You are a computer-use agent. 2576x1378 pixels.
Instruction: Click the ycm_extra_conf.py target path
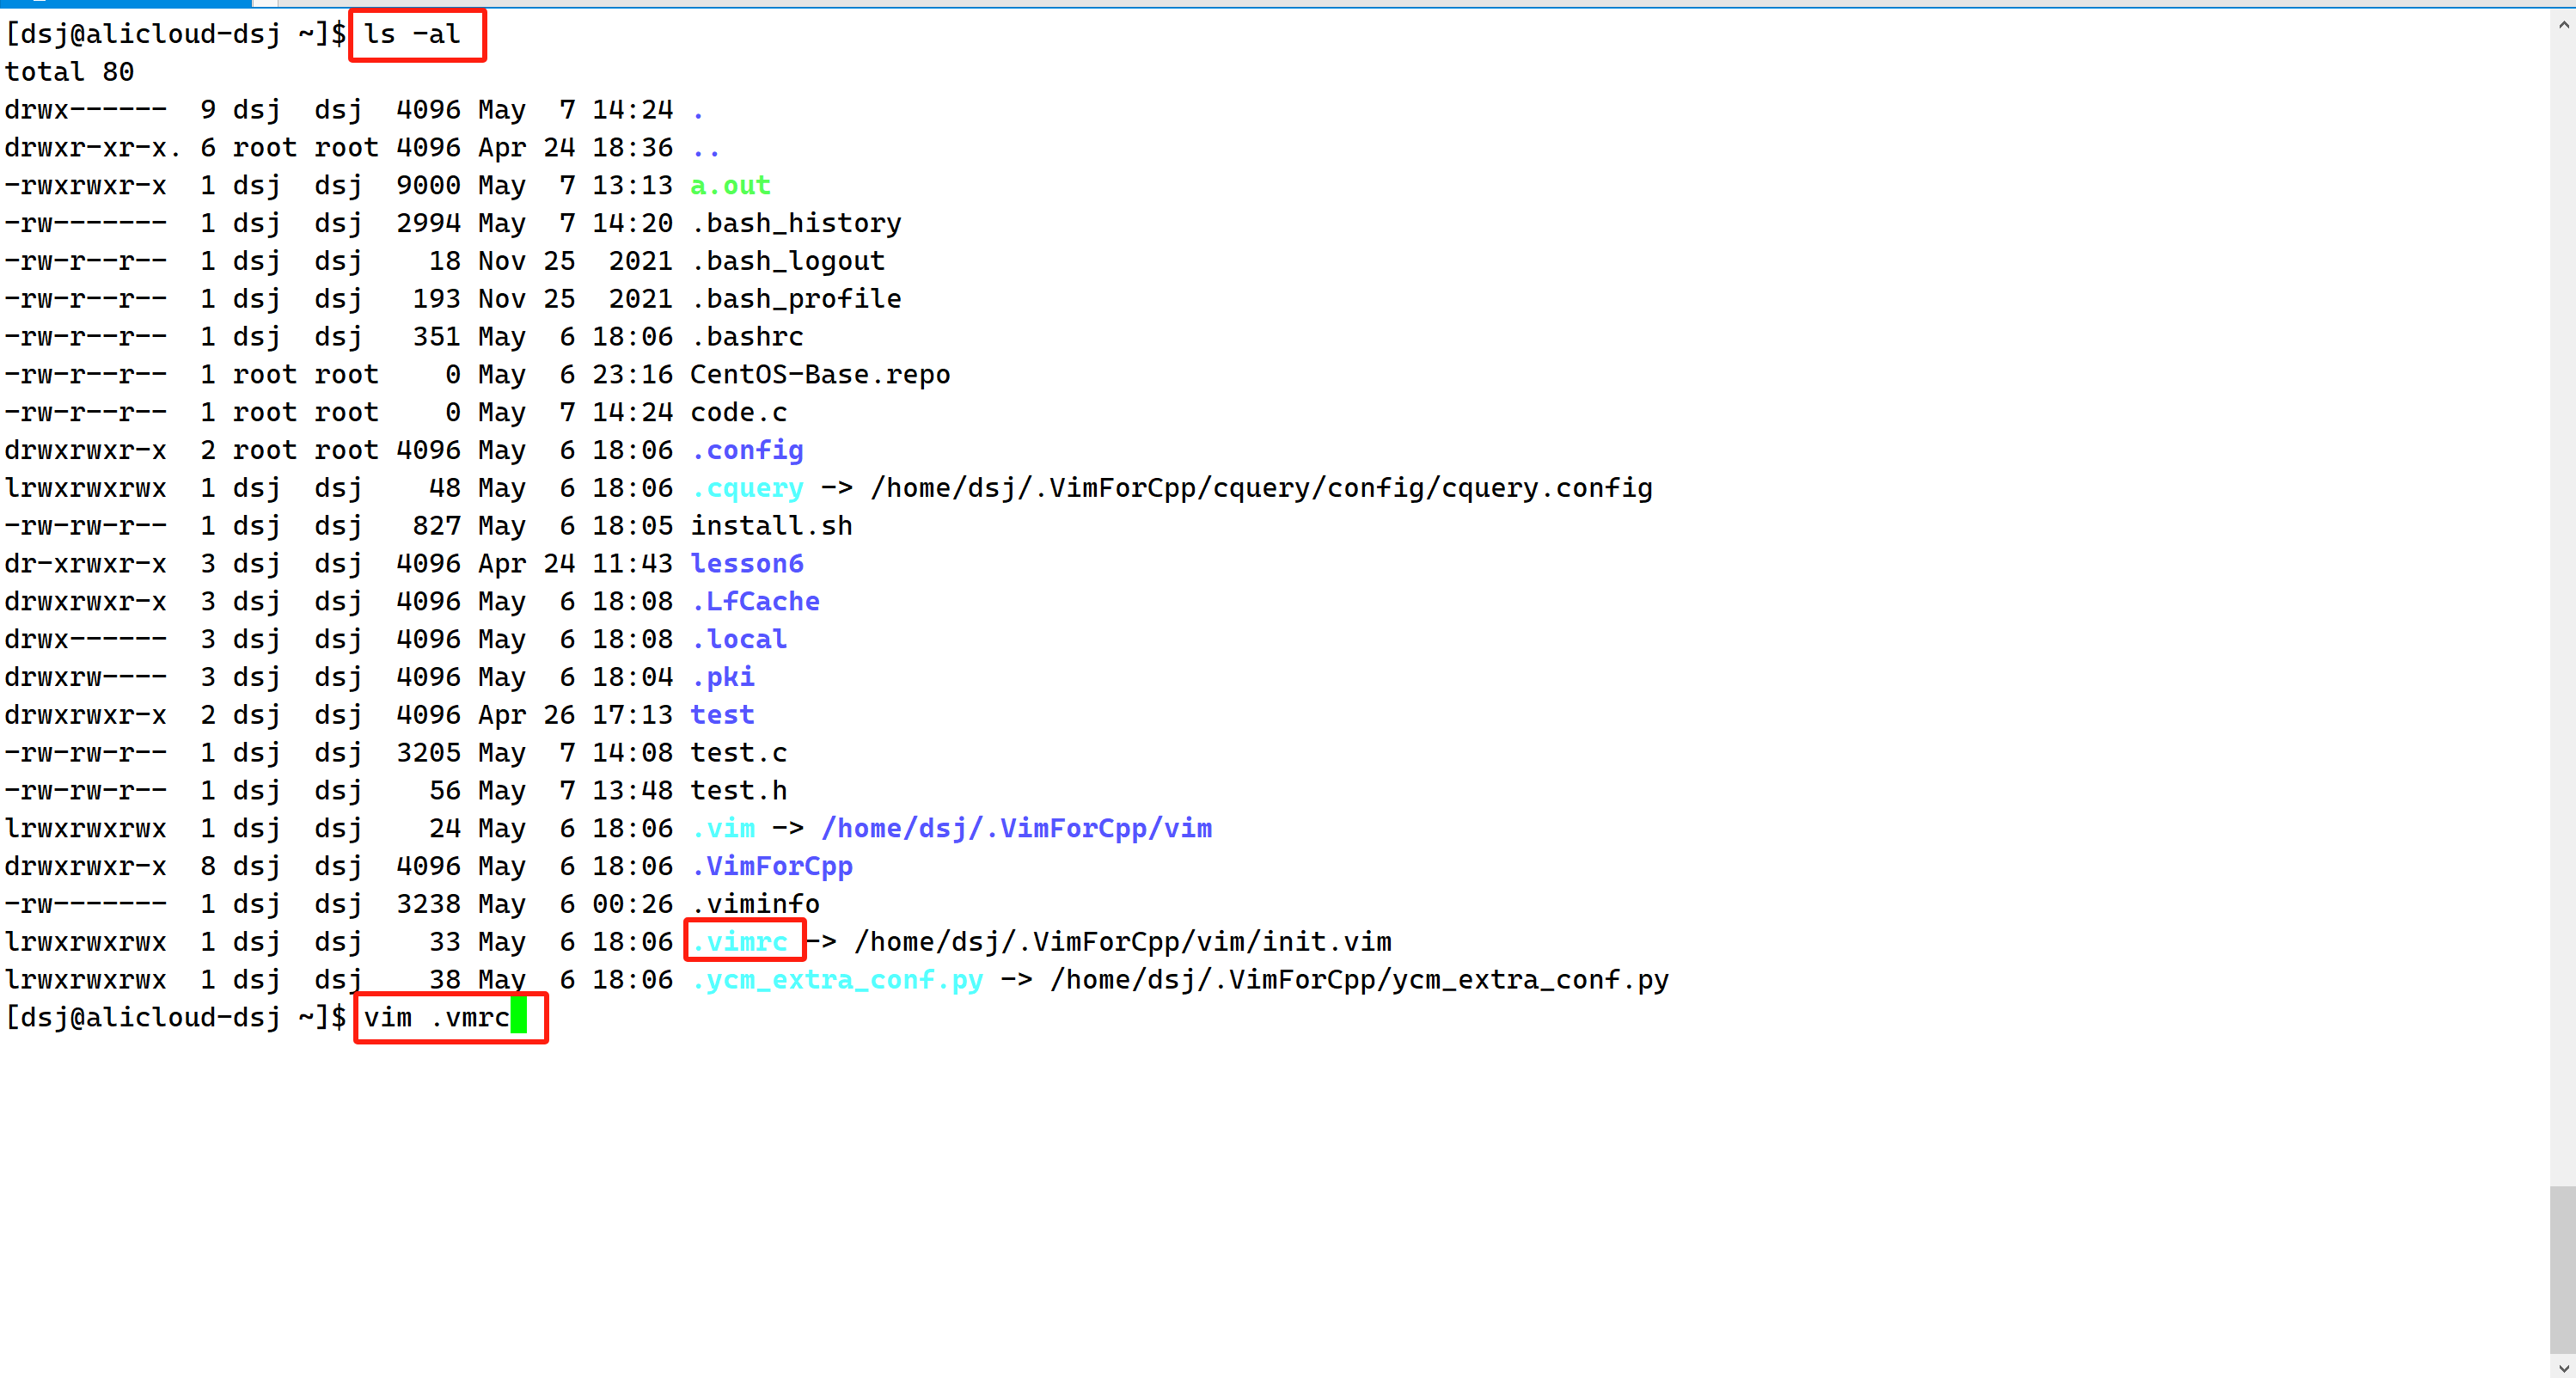1359,980
